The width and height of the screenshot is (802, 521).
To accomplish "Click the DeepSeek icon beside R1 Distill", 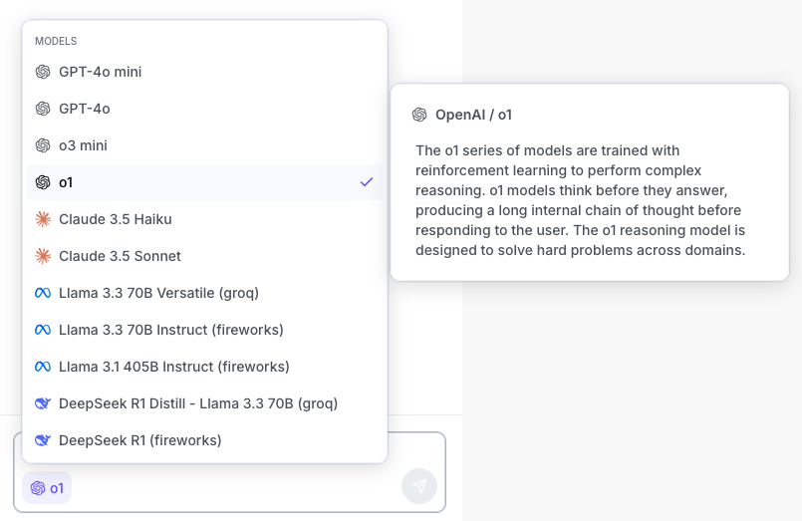I will (x=43, y=403).
